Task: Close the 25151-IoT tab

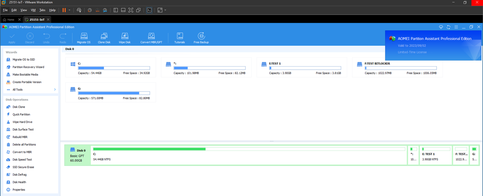Action: pyautogui.click(x=48, y=19)
